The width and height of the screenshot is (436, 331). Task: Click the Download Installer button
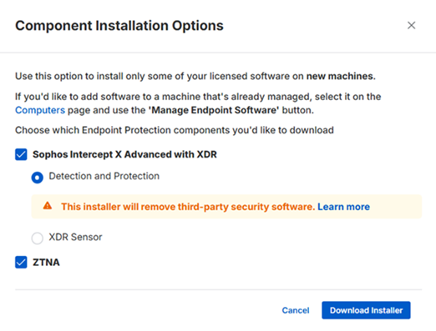point(366,310)
